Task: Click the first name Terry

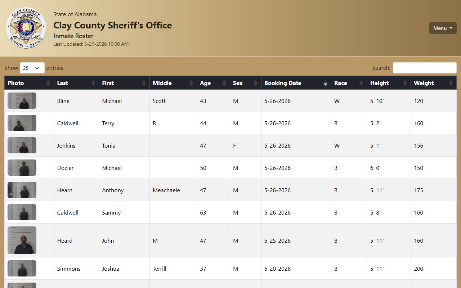Action: (108, 123)
